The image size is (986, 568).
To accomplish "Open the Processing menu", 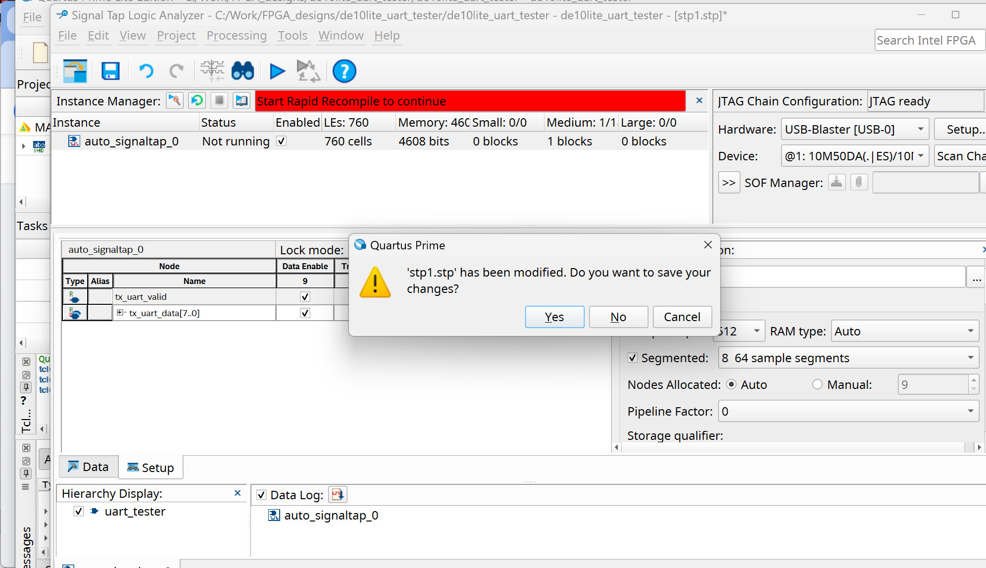I will [237, 36].
